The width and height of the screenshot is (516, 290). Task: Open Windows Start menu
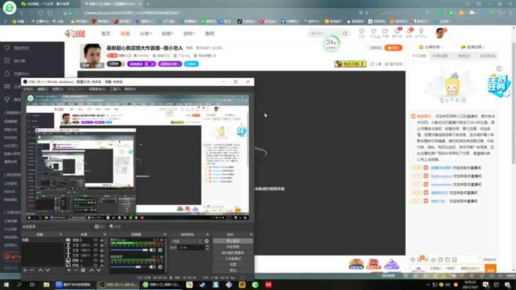[6, 285]
